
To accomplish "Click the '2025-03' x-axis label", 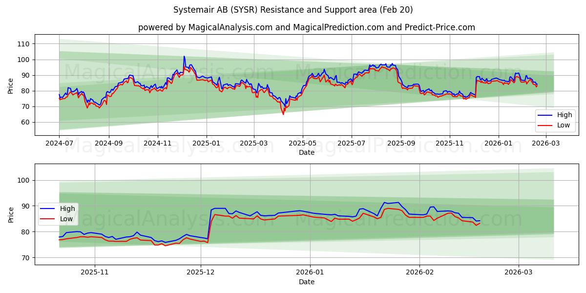I will pyautogui.click(x=253, y=144).
